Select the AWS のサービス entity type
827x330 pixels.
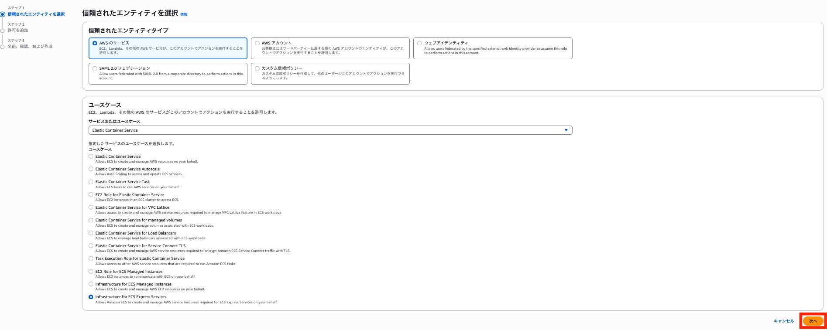point(95,43)
